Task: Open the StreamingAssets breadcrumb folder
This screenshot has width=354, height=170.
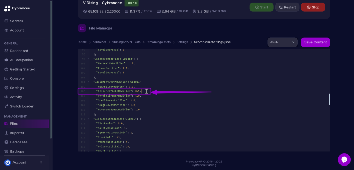Action: click(x=158, y=42)
